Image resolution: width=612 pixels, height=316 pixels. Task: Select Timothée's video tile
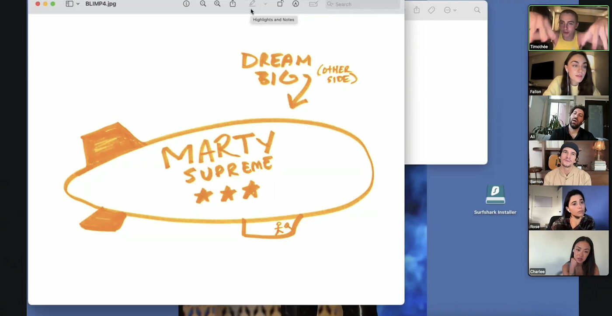[568, 28]
